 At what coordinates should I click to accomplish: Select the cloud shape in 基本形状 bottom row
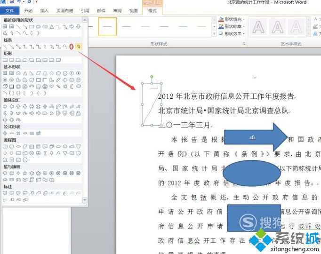[x=79, y=86]
